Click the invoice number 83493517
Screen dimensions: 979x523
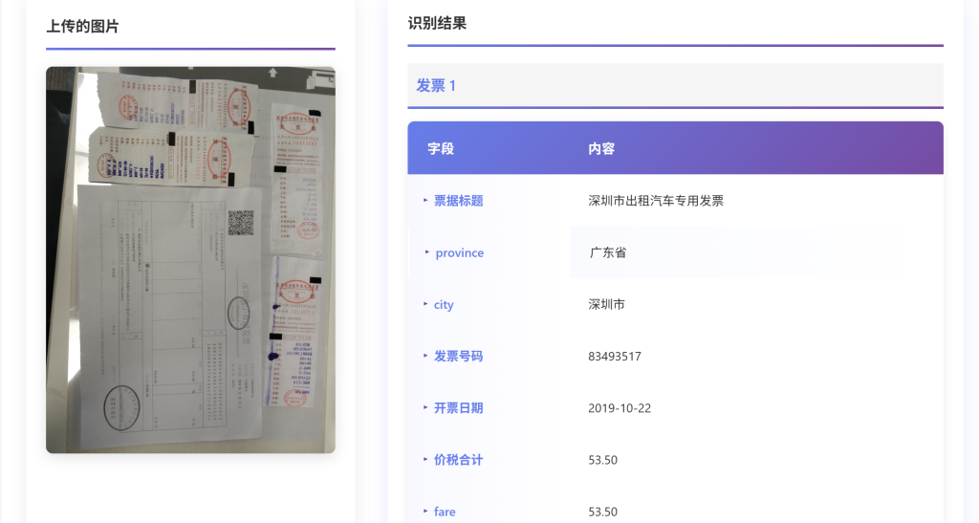click(x=615, y=357)
